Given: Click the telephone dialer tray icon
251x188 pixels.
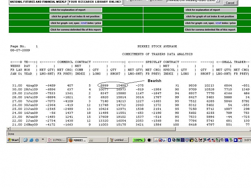Looking at the screenshot, I should point(174,140).
